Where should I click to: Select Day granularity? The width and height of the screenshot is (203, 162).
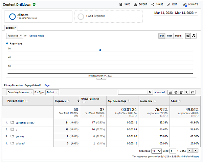tap(162, 36)
